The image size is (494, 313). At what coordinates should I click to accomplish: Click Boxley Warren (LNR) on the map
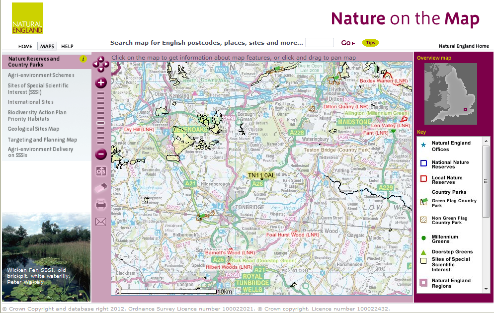click(384, 81)
